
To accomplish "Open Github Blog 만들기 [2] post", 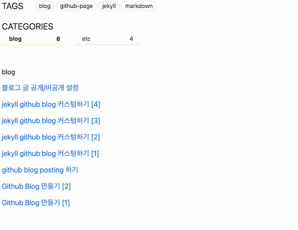I will 36,186.
